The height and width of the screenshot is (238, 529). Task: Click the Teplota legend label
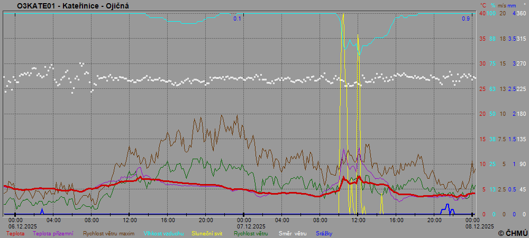15,233
